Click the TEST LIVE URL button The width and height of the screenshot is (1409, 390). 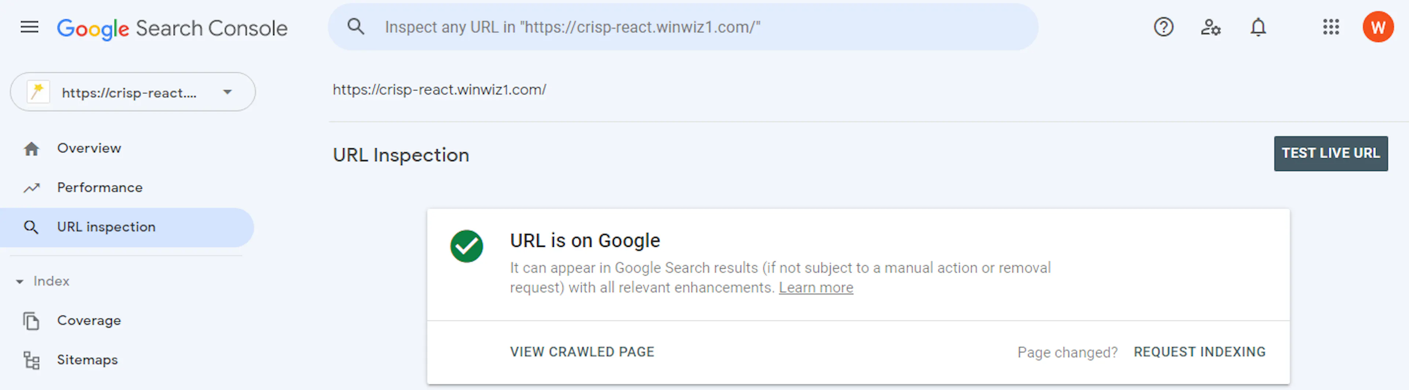(x=1330, y=154)
